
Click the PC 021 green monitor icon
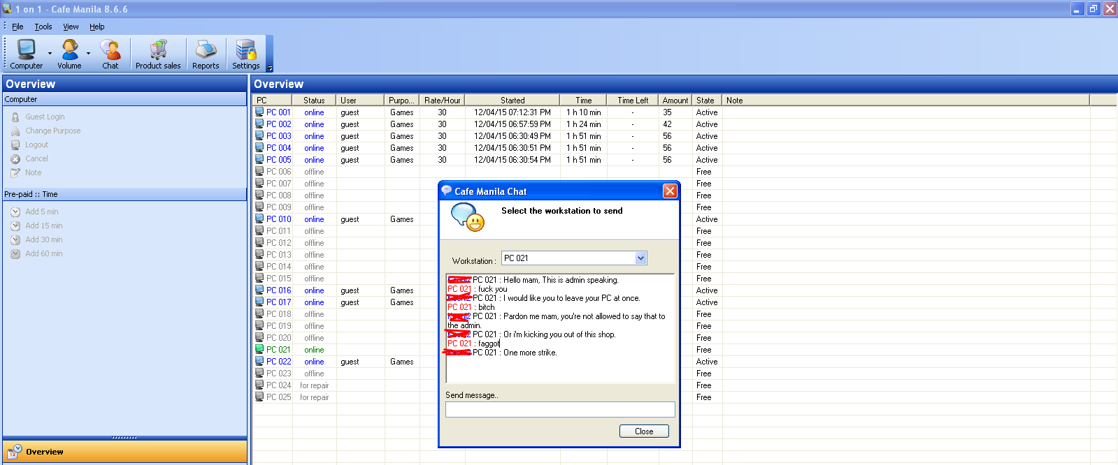pyautogui.click(x=259, y=350)
